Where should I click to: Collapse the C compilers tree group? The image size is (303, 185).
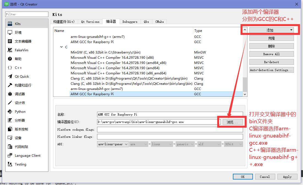[61, 47]
